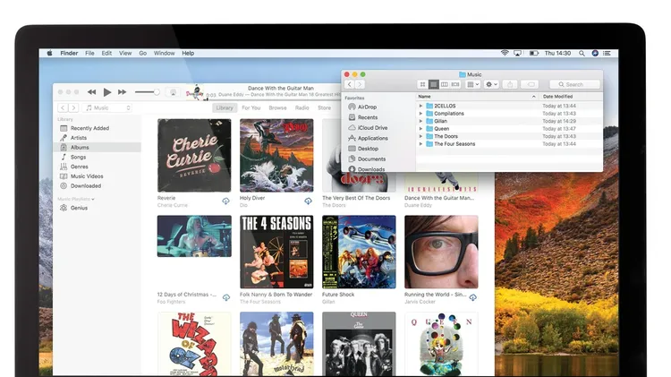Switch to the Browse tab

(x=277, y=108)
